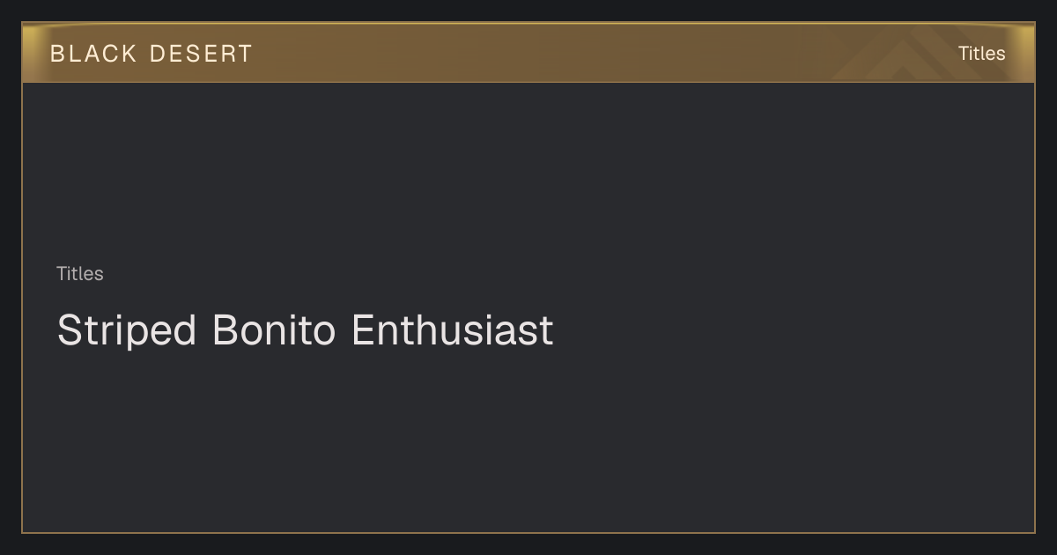1057x555 pixels.
Task: Click the glowing left edge of gold header
Action: coord(29,53)
